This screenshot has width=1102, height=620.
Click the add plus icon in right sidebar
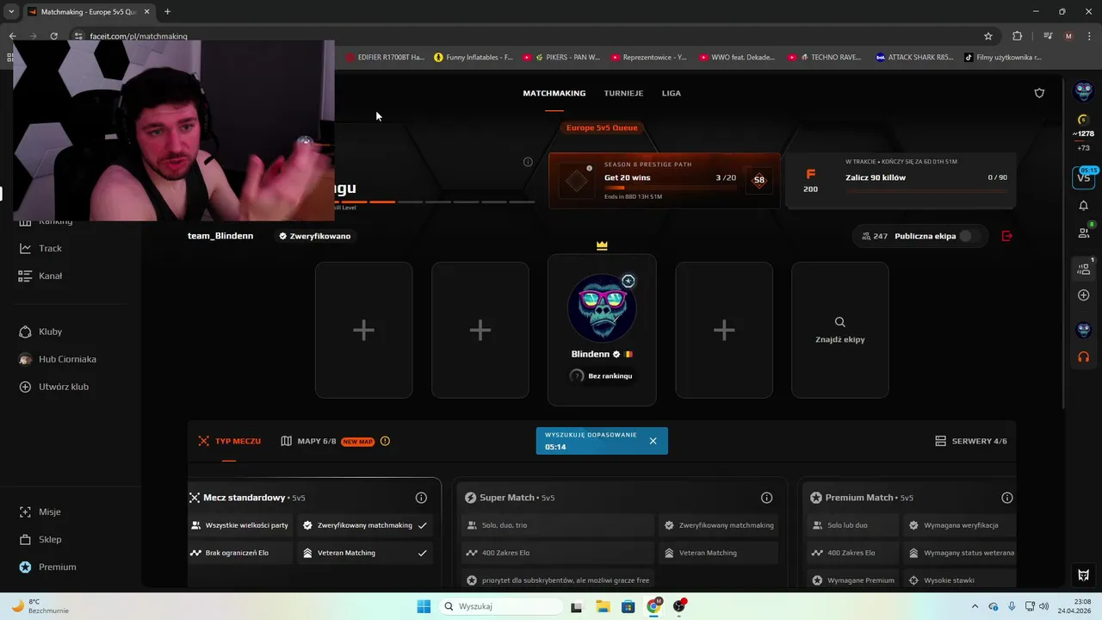click(1084, 295)
